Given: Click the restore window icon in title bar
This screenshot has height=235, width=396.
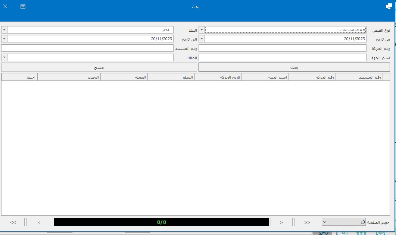Looking at the screenshot, I should (x=23, y=6).
